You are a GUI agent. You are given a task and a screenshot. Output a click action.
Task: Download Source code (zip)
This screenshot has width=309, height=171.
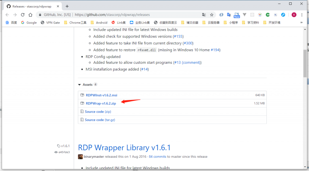98,111
